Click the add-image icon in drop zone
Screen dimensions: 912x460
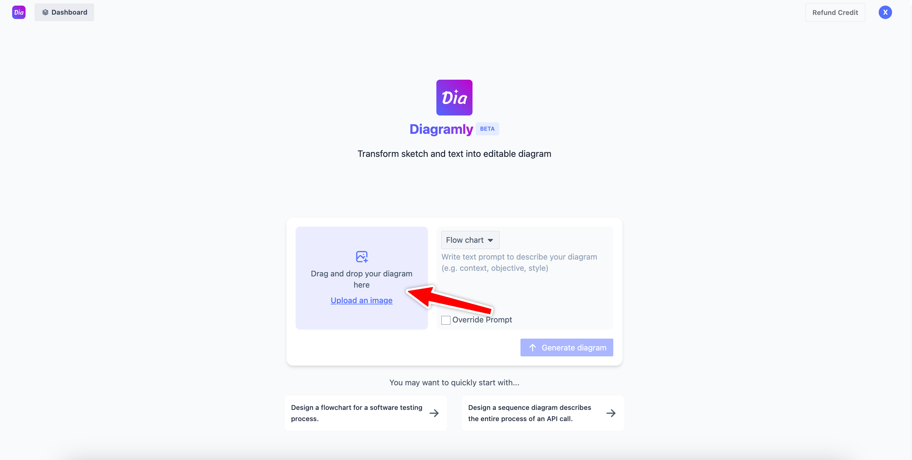pyautogui.click(x=362, y=256)
